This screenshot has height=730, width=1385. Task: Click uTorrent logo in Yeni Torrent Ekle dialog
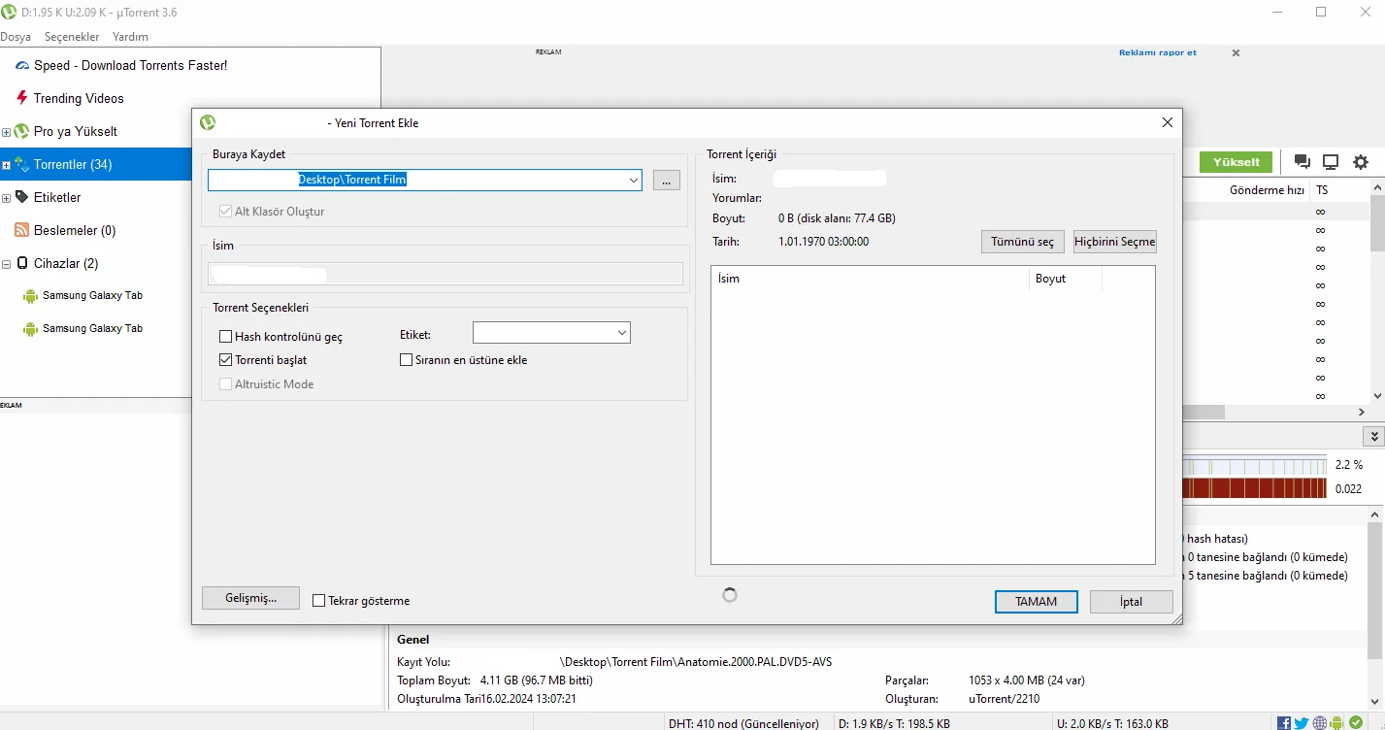(208, 122)
